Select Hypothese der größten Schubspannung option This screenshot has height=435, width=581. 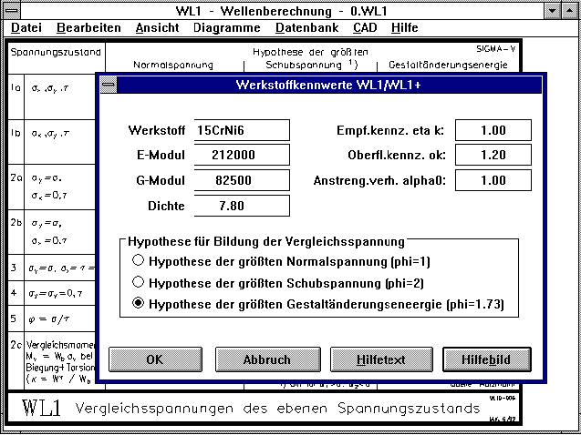[139, 283]
